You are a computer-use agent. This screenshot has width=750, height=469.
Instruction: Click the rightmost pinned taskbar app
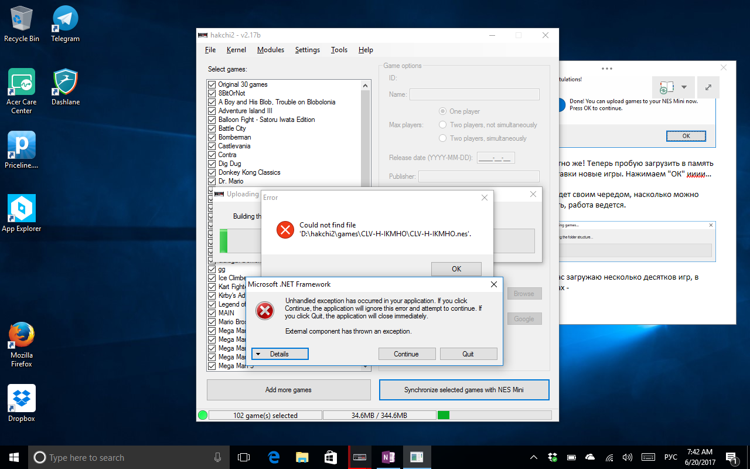click(x=417, y=457)
